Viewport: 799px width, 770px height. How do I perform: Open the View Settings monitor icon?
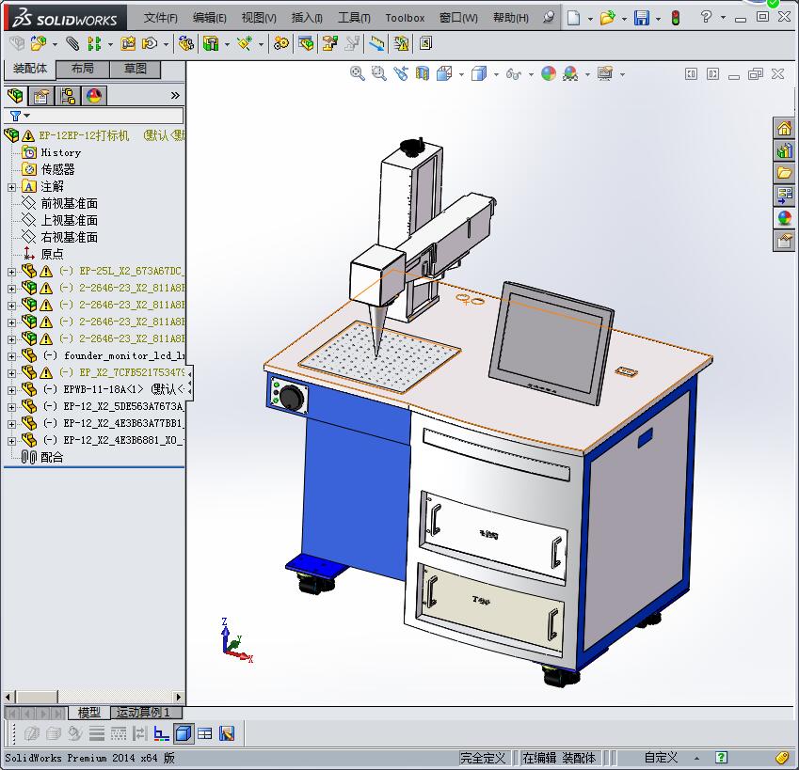click(x=605, y=73)
